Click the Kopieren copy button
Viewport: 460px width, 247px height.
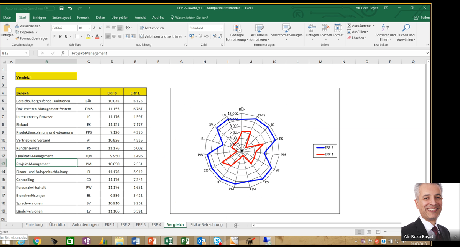(26, 32)
